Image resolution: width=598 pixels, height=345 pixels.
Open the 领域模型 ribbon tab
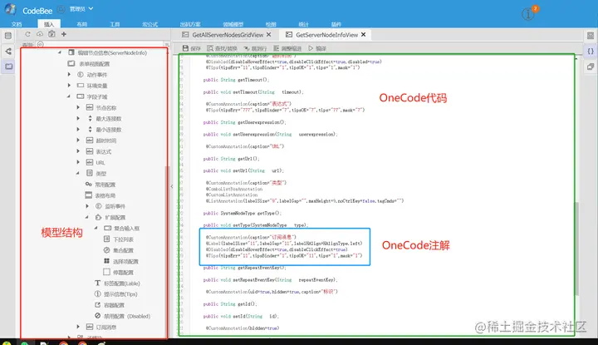click(x=233, y=24)
